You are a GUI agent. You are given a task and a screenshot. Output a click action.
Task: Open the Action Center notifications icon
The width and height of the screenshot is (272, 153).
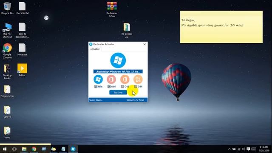point(248,149)
